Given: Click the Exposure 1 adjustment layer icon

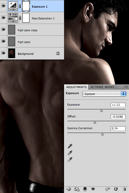Looking at the screenshot, I should pos(13,6).
